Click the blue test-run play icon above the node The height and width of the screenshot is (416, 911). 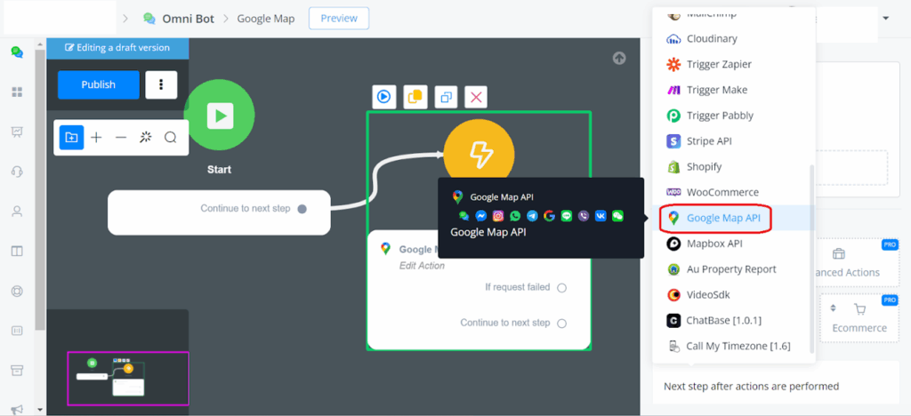(384, 97)
